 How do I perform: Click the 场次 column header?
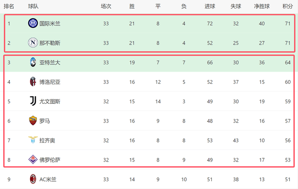click(x=106, y=7)
